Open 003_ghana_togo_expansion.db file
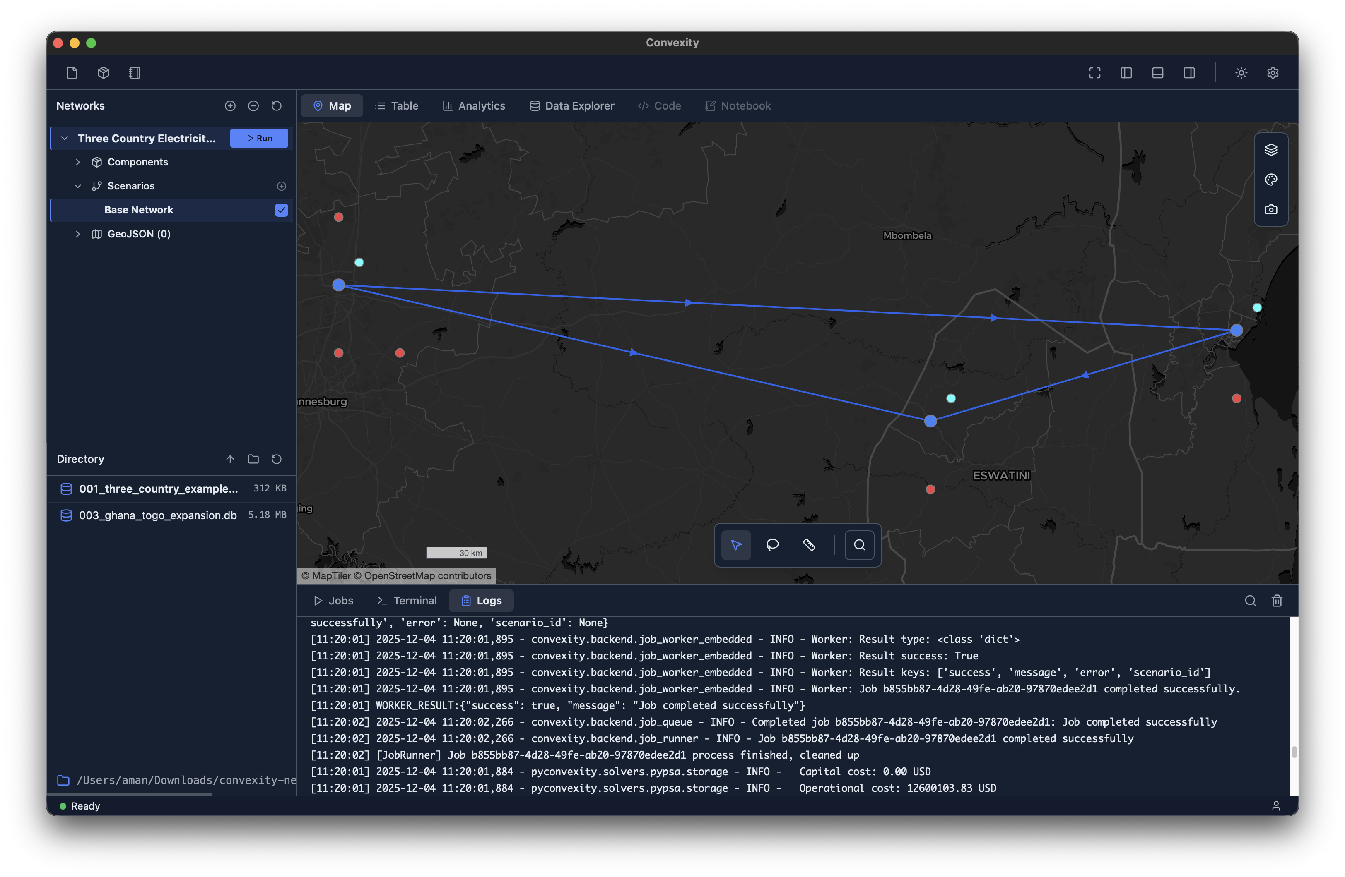 (158, 515)
